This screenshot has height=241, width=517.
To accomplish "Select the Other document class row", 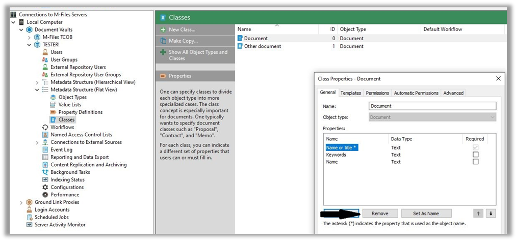I will (371, 46).
